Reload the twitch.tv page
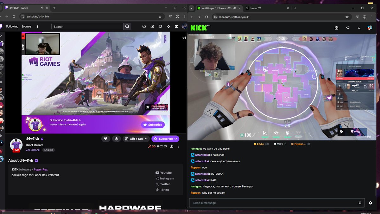The height and width of the screenshot is (214, 380). 14,16
